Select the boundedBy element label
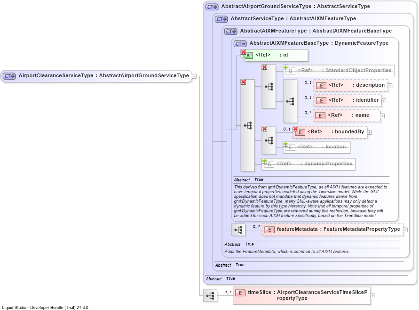Screen dimensions: 419x310 click(x=336, y=132)
